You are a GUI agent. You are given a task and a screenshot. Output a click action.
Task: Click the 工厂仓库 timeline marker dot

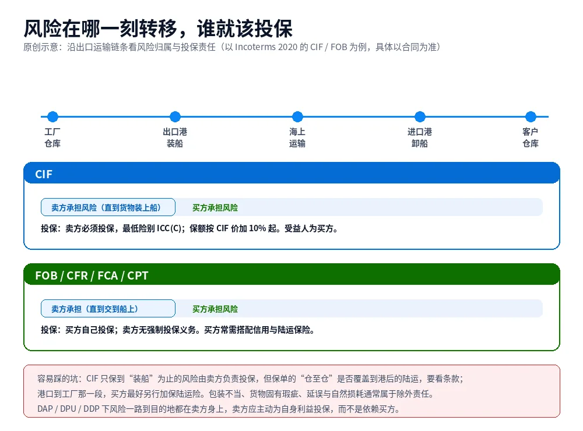click(x=53, y=116)
